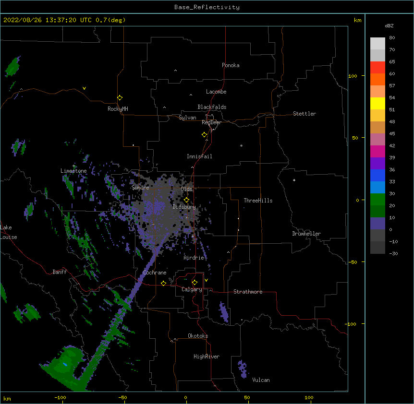Click the Innisfail label
This screenshot has height=404, width=414.
pyautogui.click(x=199, y=156)
